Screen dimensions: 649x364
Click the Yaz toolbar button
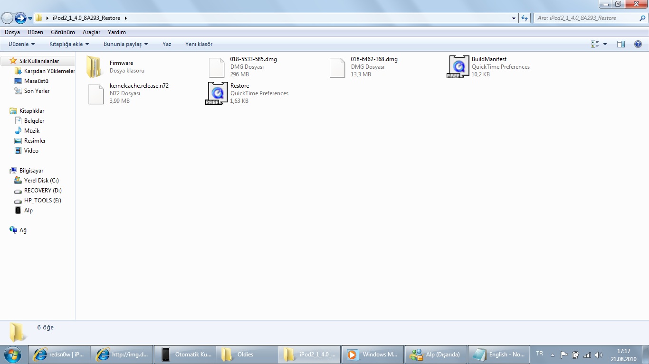167,44
